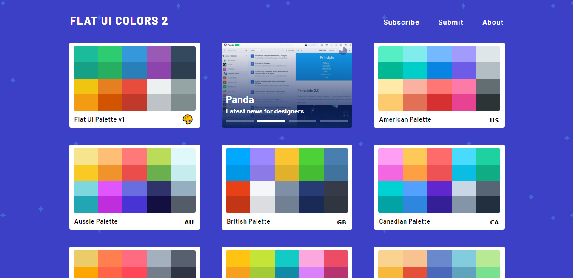Select the Aussie Palette title
The height and width of the screenshot is (278, 573).
pos(96,221)
